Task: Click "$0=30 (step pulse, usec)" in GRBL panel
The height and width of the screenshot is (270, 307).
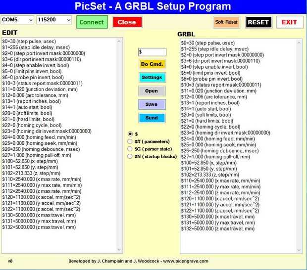Action: pos(208,43)
